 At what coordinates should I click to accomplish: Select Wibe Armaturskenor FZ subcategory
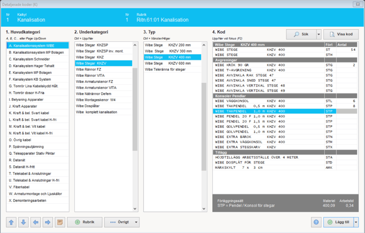103,81
